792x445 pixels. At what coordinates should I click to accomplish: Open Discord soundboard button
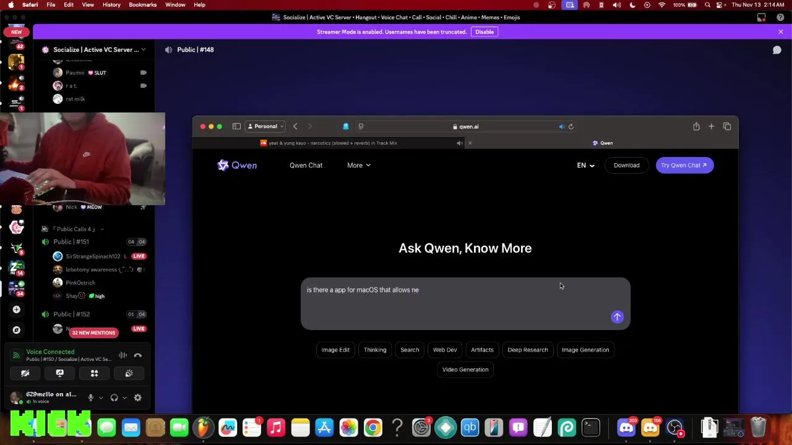coord(129,373)
